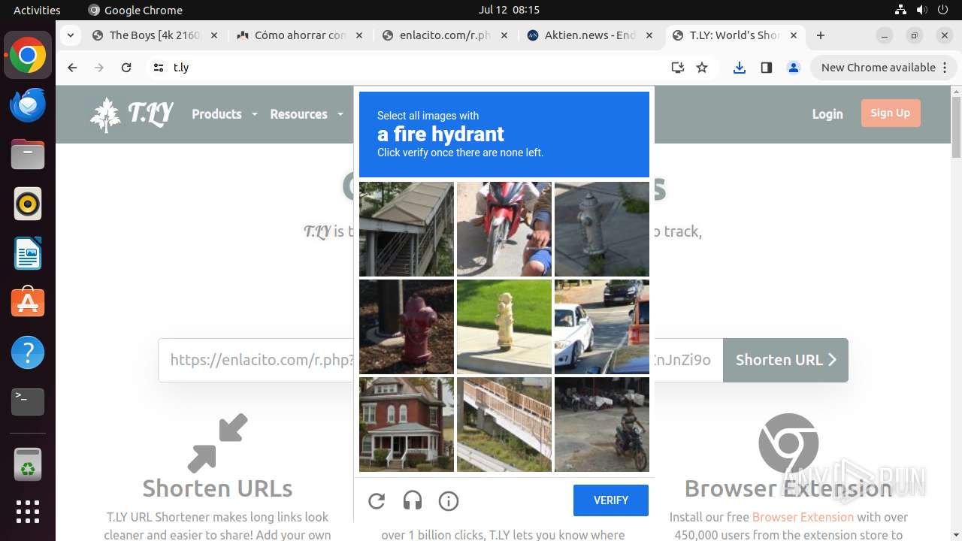
Task: Select the red brick house image tile
Action: 407,425
